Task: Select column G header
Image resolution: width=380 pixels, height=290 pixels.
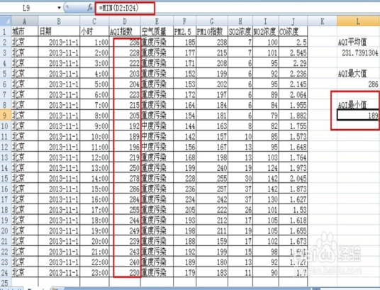Action: (212, 21)
